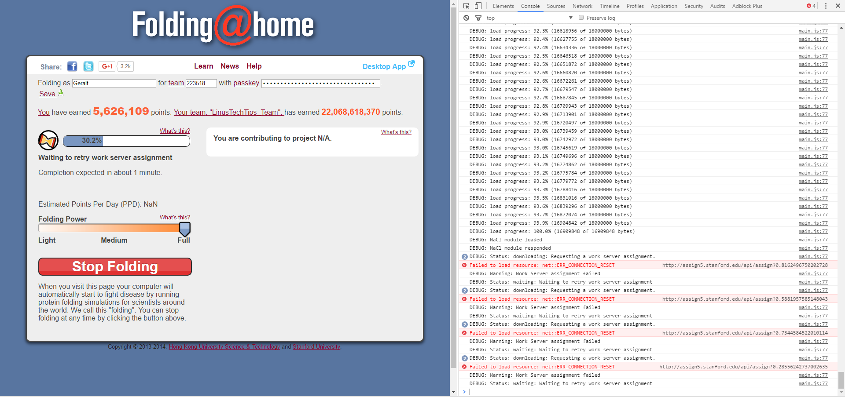Open the Learn link
The image size is (845, 397).
tap(204, 66)
